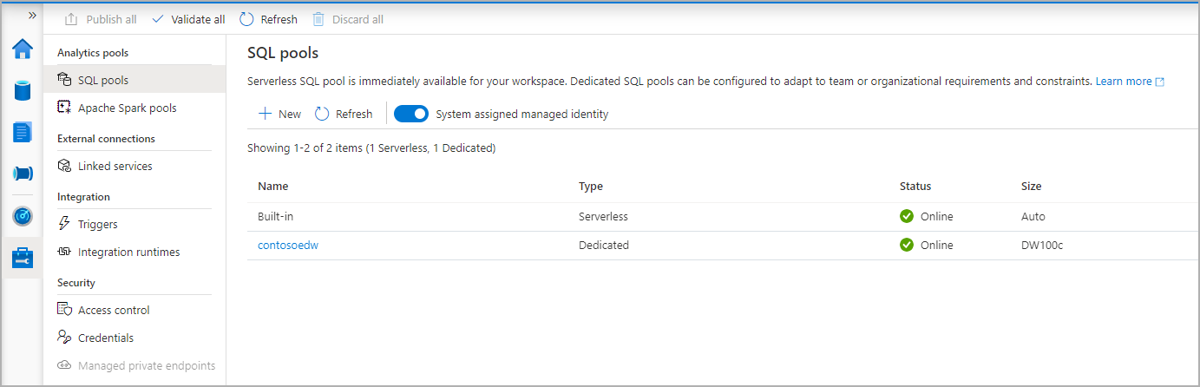
Task: Select the Manage hub toolbox icon
Action: 23,258
